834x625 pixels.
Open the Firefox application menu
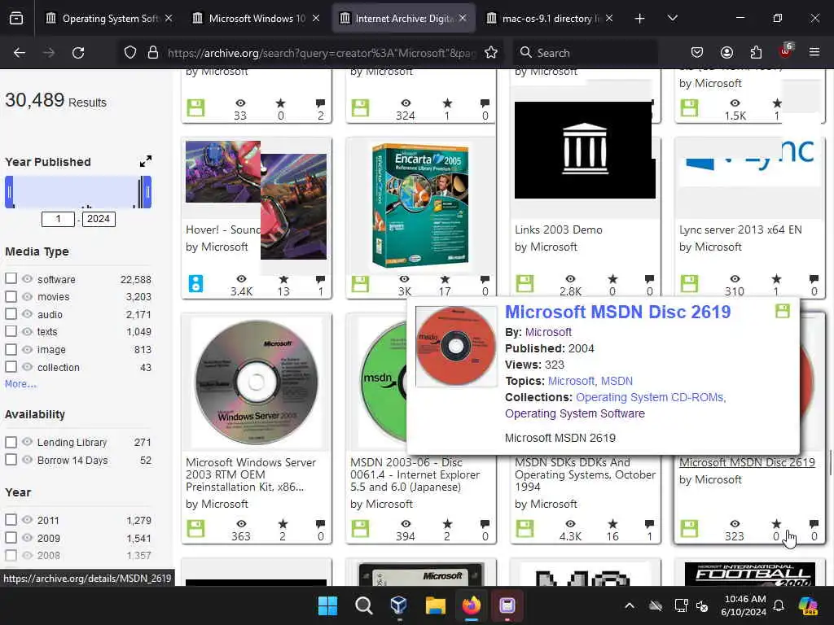pyautogui.click(x=814, y=52)
